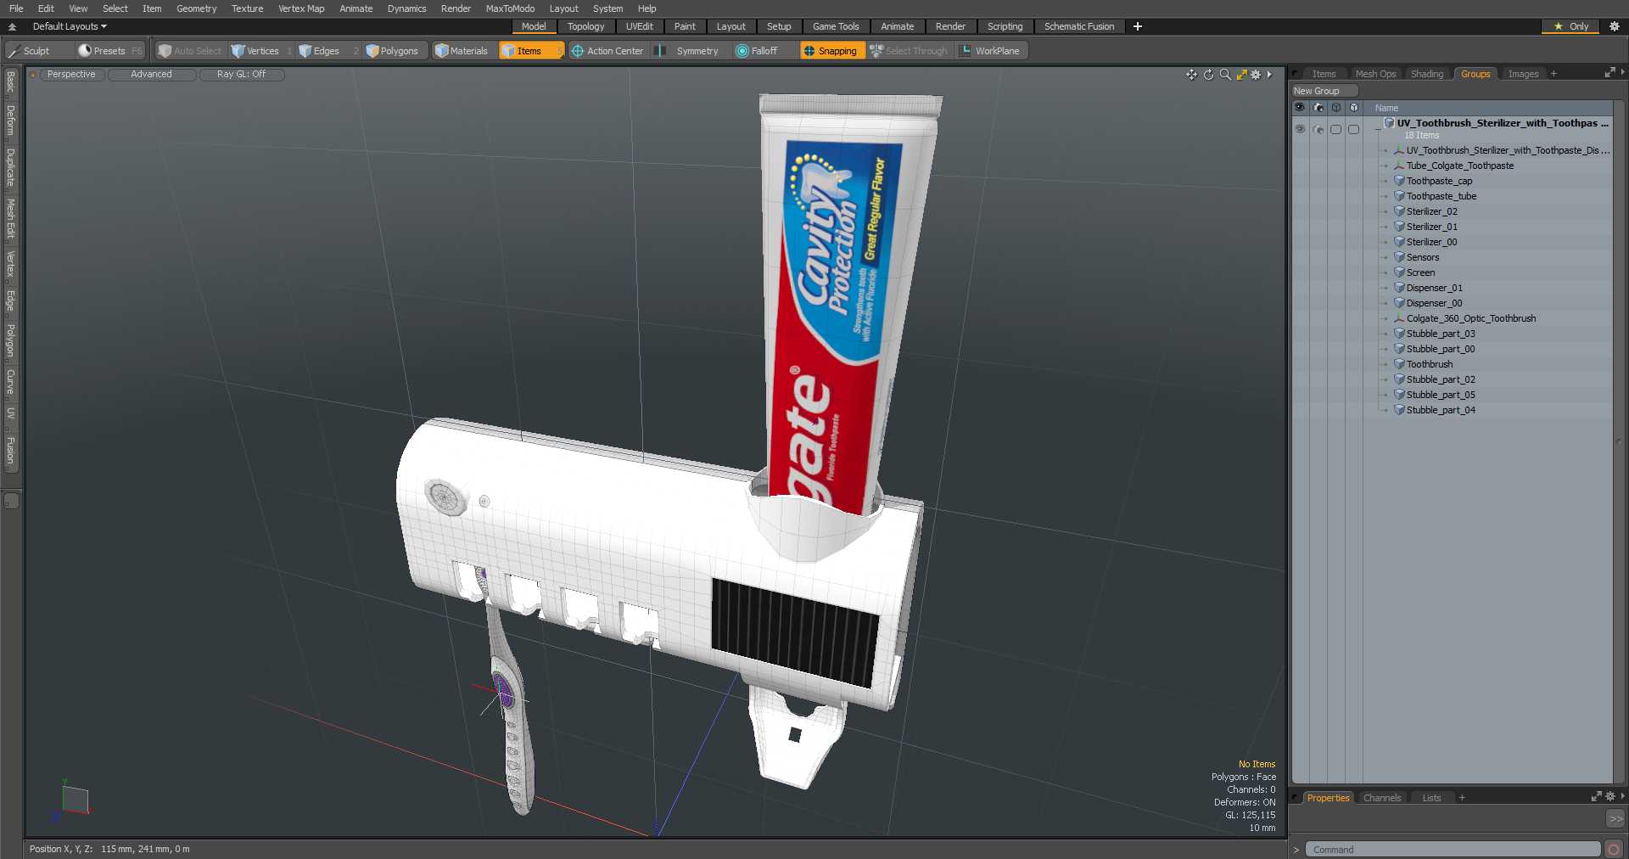Open the Deform vertical tool tab
This screenshot has height=859, width=1629.
click(11, 121)
